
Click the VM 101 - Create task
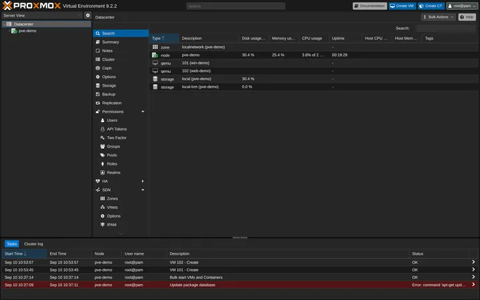click(240, 270)
